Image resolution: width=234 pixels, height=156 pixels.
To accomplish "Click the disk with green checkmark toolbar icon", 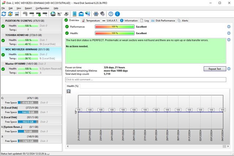I will (x=38, y=14).
